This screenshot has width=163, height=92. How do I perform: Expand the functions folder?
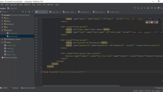point(2,24)
